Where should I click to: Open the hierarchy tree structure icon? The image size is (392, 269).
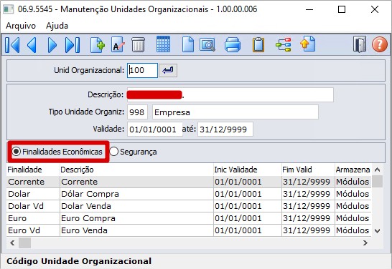point(284,45)
